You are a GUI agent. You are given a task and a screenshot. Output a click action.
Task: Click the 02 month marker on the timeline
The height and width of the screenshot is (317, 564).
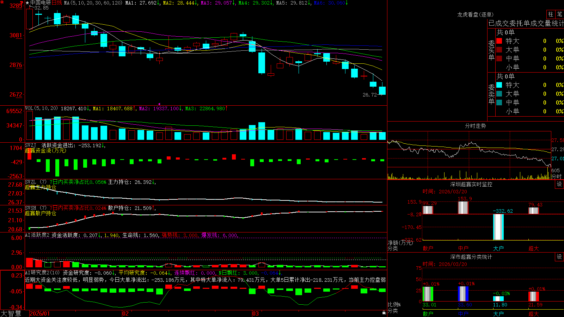tap(125, 313)
